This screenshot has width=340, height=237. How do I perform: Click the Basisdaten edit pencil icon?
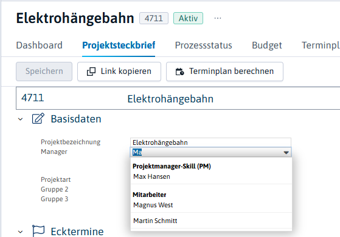[x=38, y=119]
